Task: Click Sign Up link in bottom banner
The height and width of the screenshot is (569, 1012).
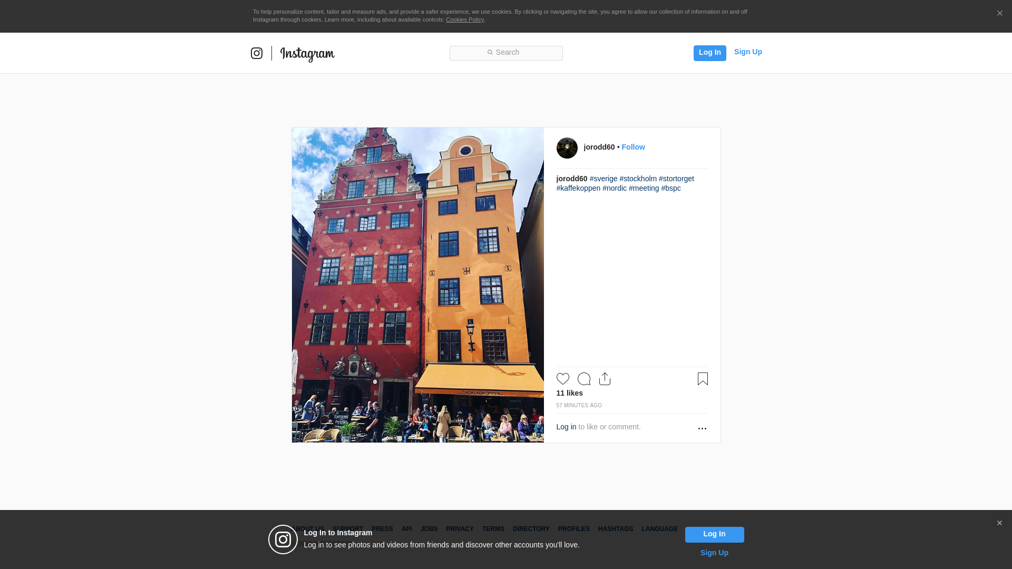Action: tap(714, 553)
